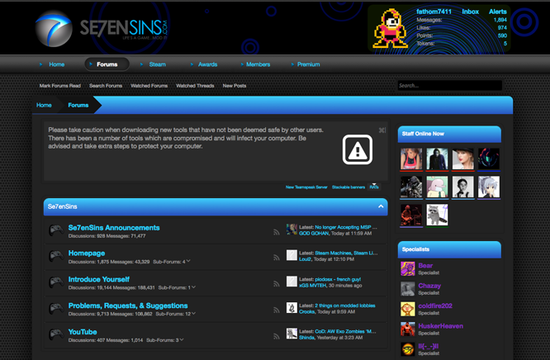Image resolution: width=550 pixels, height=360 pixels.
Task: Open the YouTube forum
Action: click(83, 332)
